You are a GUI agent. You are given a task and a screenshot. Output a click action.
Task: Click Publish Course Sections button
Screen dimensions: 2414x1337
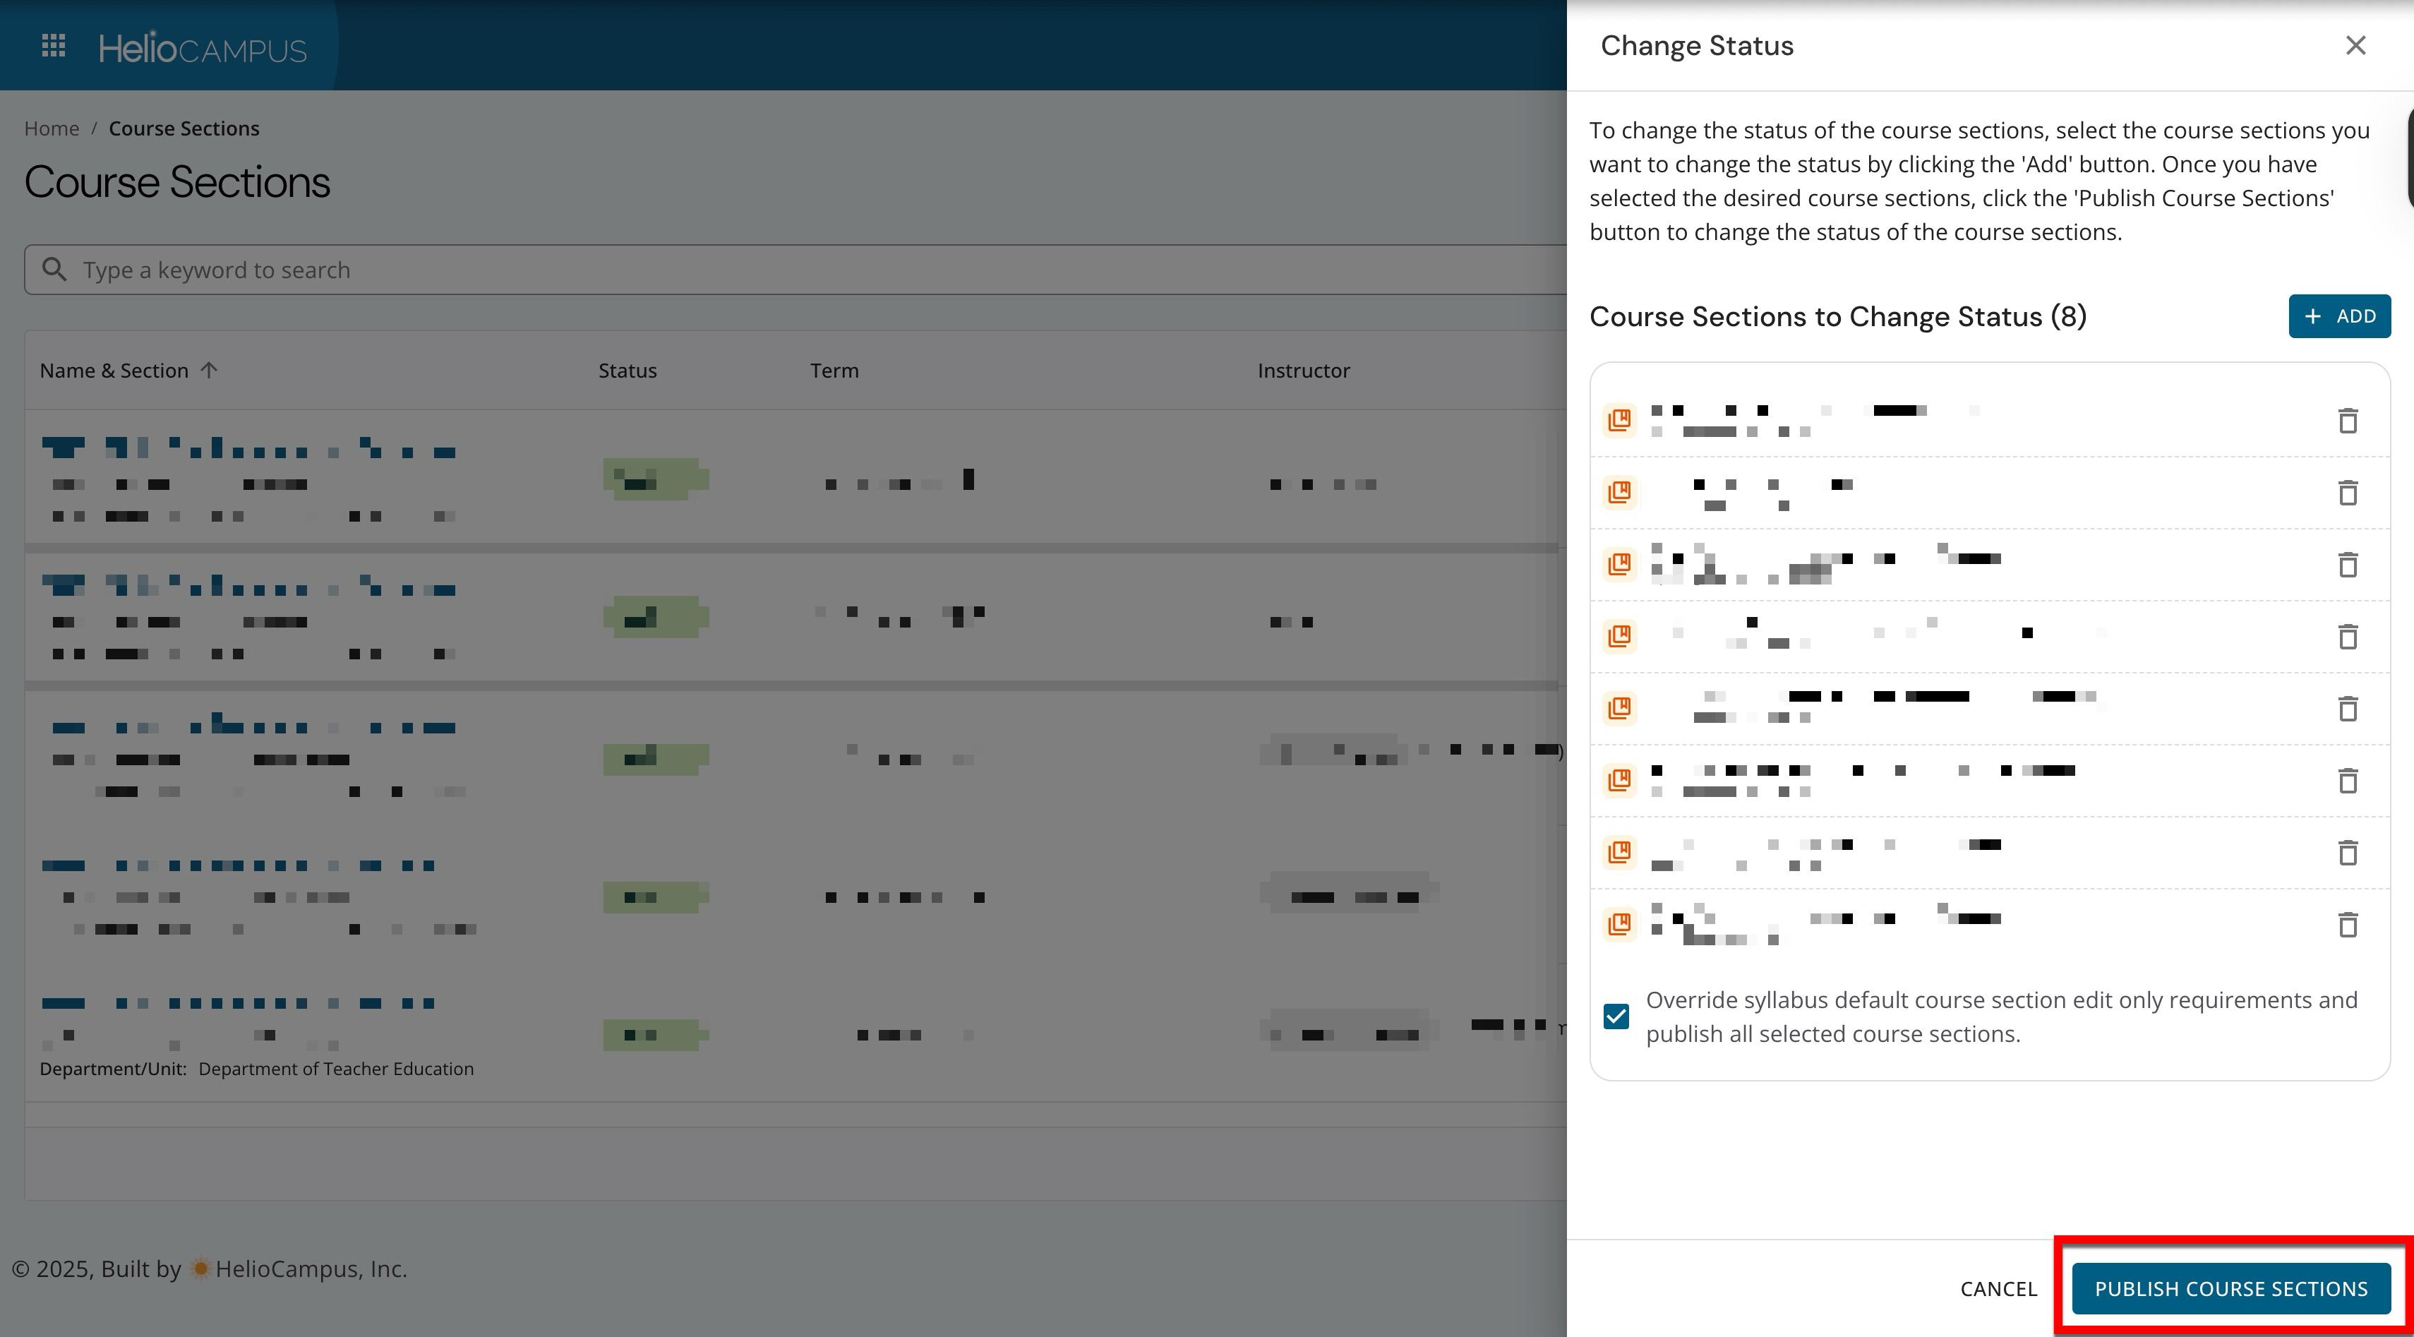click(x=2230, y=1289)
